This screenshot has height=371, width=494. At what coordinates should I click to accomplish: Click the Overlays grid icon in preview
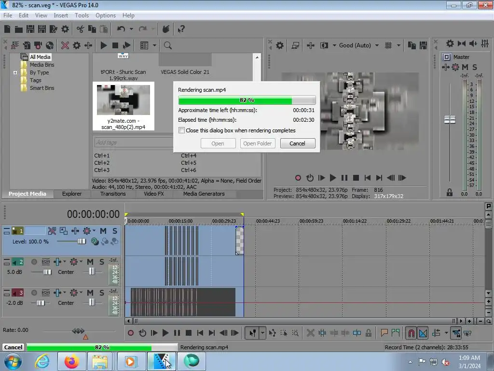[x=388, y=45]
